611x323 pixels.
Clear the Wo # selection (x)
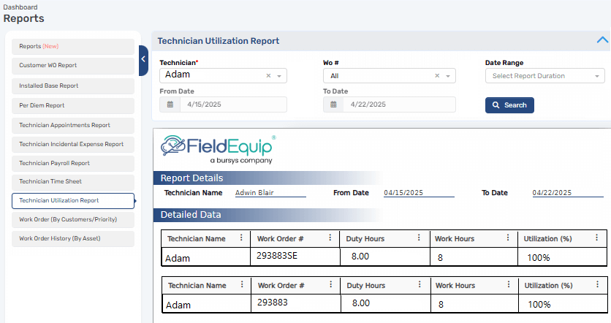[x=437, y=76]
